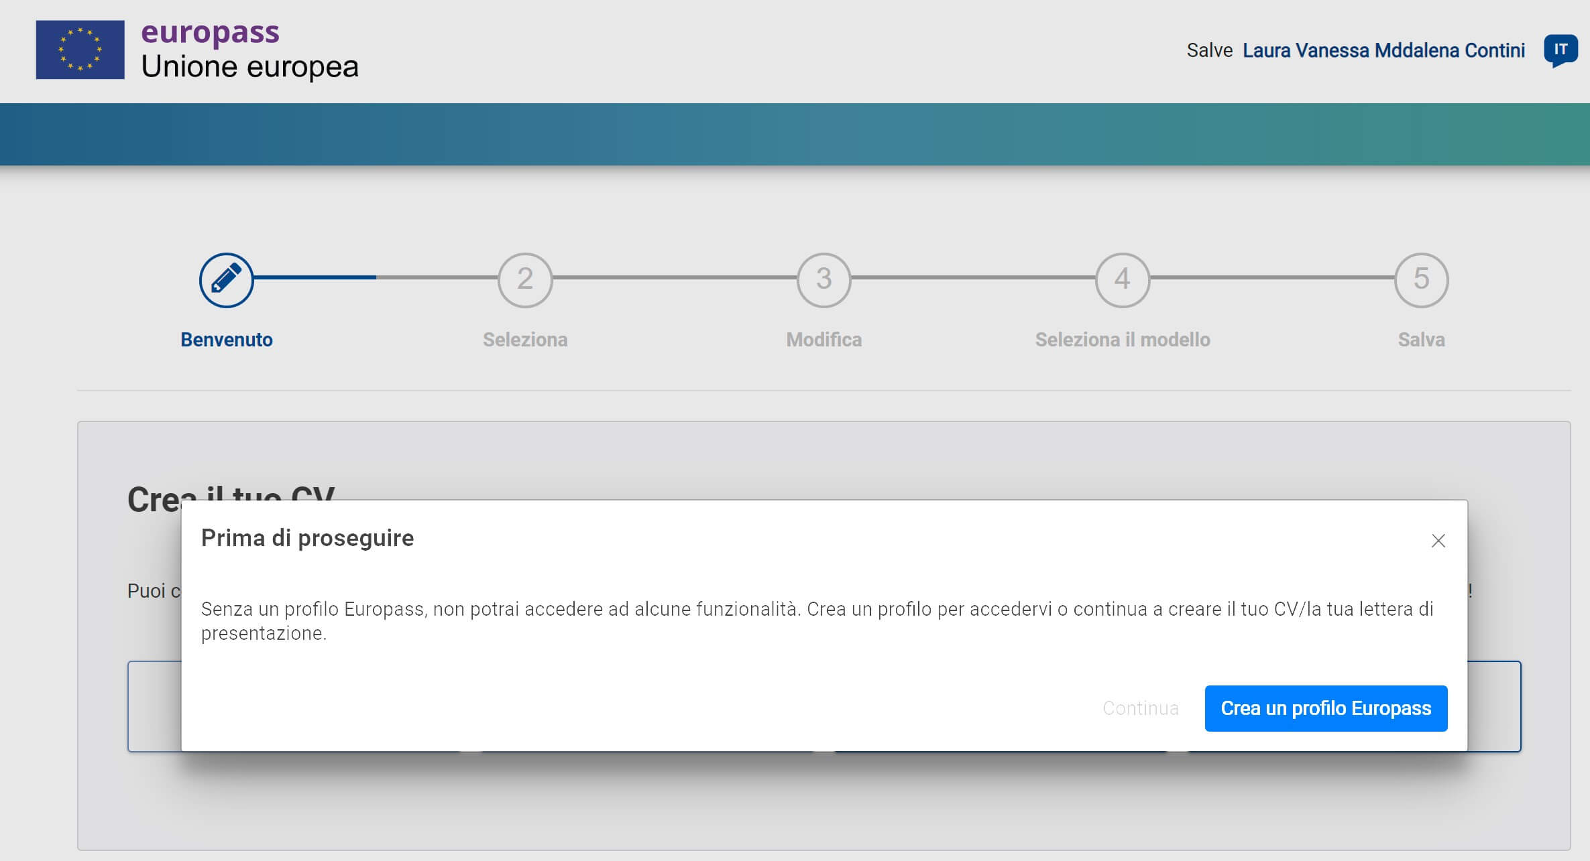Click the Seleziona il modello step label
This screenshot has width=1590, height=861.
click(x=1122, y=340)
